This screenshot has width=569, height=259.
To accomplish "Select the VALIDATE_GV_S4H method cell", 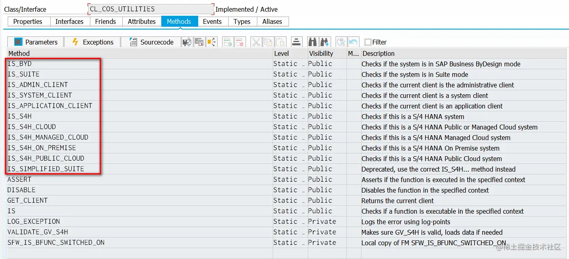I will pos(140,232).
